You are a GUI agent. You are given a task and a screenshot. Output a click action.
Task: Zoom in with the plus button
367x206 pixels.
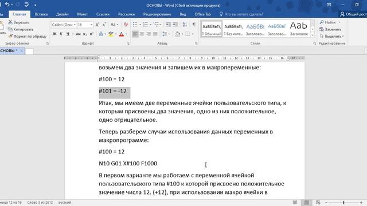361,203
